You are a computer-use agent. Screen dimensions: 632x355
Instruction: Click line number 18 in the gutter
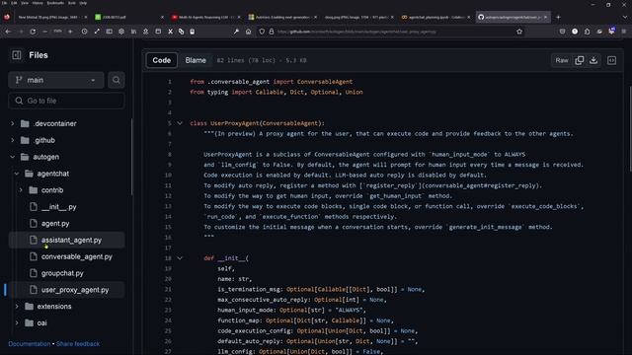(x=168, y=258)
